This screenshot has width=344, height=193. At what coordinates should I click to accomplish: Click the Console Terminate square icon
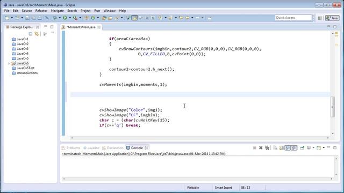[254, 148]
